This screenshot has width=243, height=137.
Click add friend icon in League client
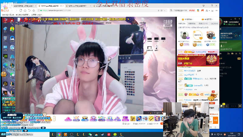[228, 54]
